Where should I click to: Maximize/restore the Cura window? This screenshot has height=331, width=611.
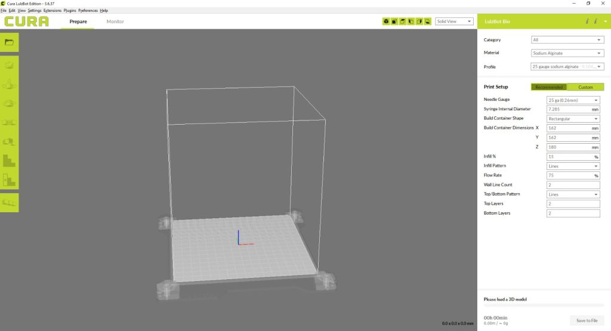click(x=588, y=4)
